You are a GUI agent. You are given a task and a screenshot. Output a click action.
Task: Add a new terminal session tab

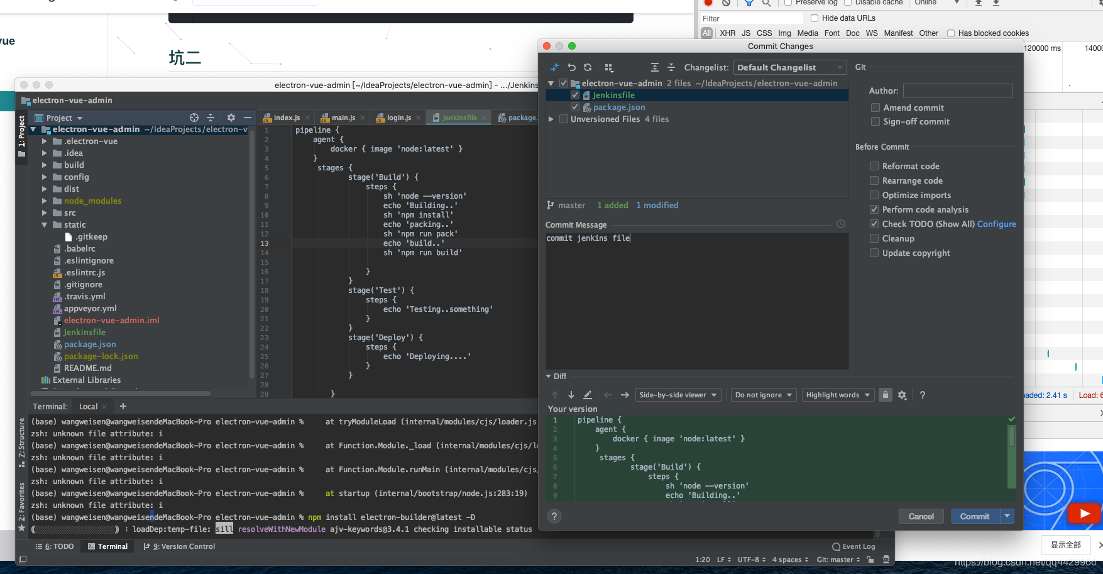[123, 406]
